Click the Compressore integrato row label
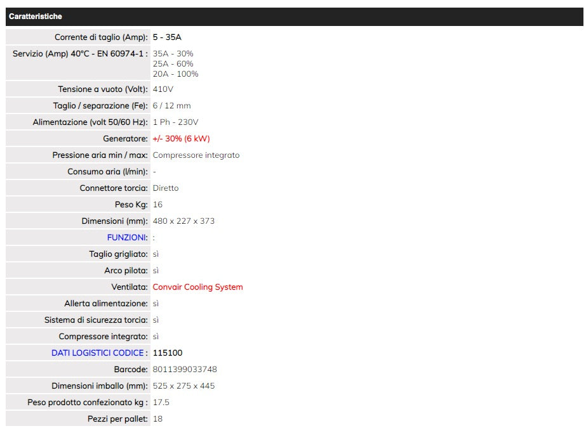The image size is (586, 433). pyautogui.click(x=103, y=337)
